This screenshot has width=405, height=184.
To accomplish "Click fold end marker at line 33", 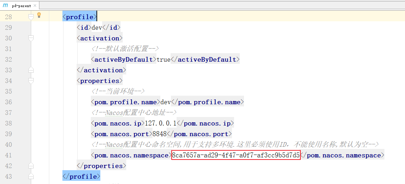I will tap(31, 70).
